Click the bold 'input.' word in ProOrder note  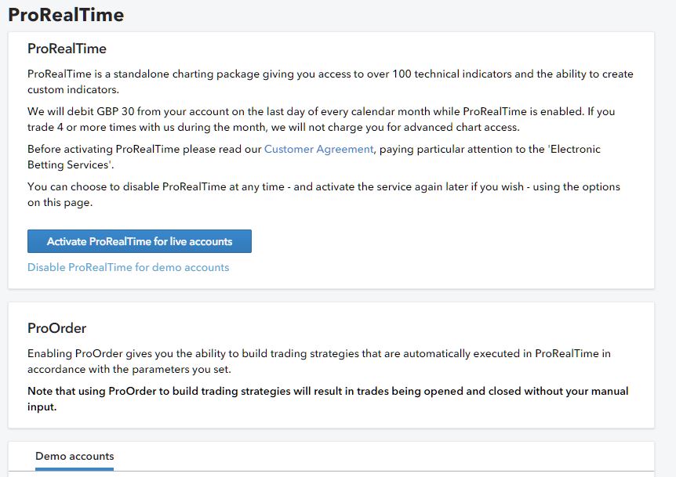coord(42,407)
